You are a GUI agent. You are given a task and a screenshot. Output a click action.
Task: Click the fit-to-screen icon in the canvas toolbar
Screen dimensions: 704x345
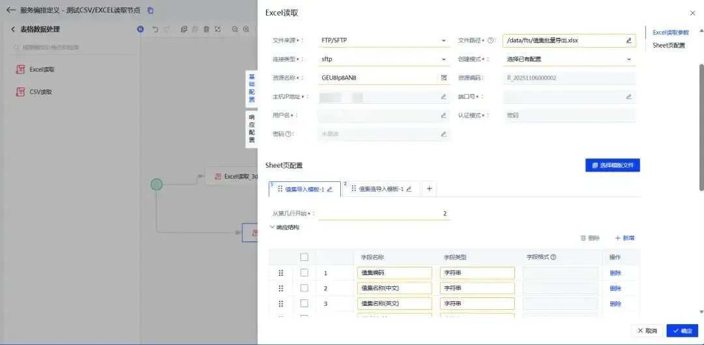coord(217,29)
